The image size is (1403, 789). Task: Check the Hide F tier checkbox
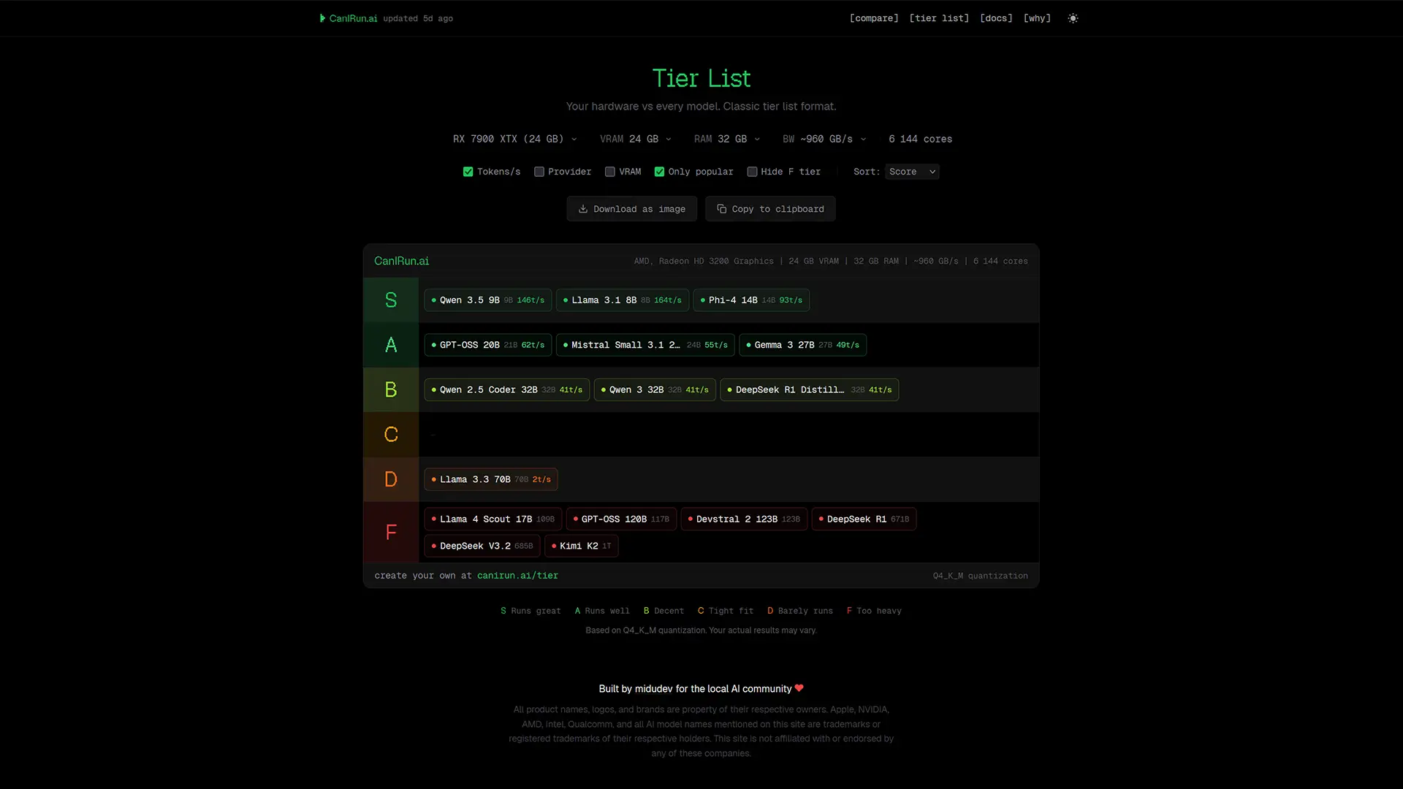[x=752, y=172]
